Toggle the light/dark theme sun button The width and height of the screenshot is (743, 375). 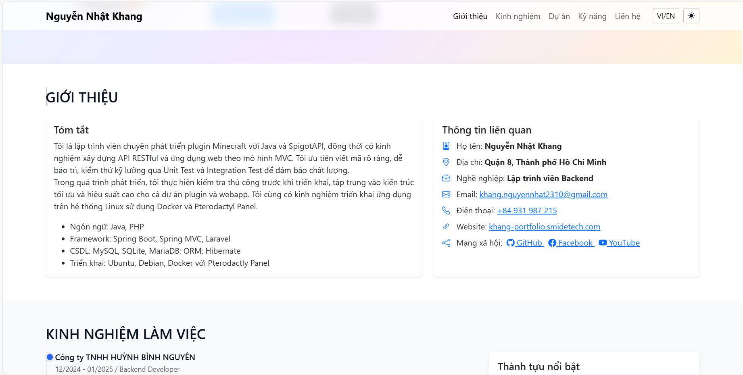click(x=691, y=16)
